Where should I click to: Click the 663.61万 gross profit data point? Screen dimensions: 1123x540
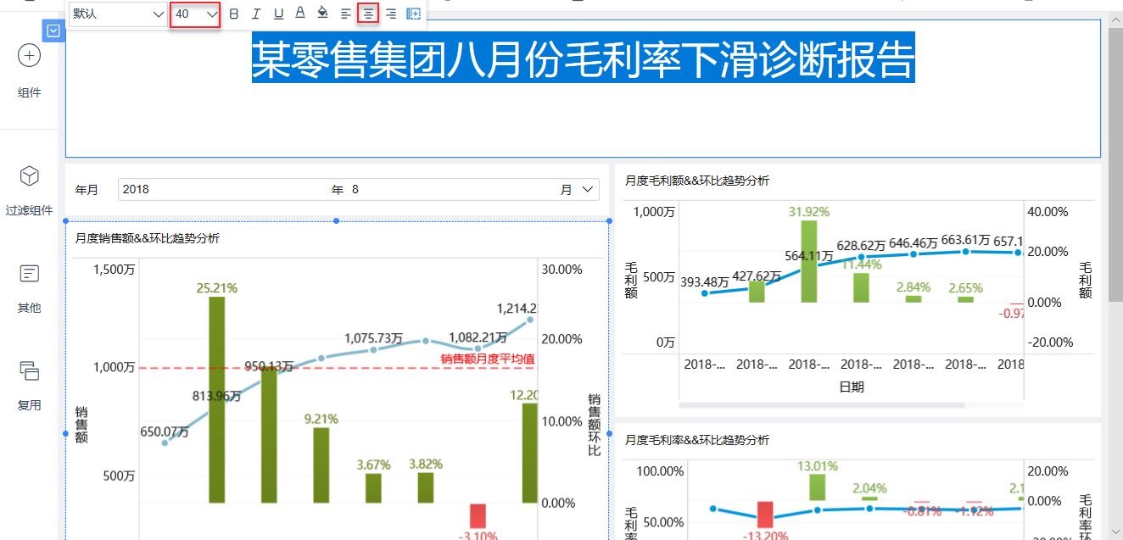[966, 251]
